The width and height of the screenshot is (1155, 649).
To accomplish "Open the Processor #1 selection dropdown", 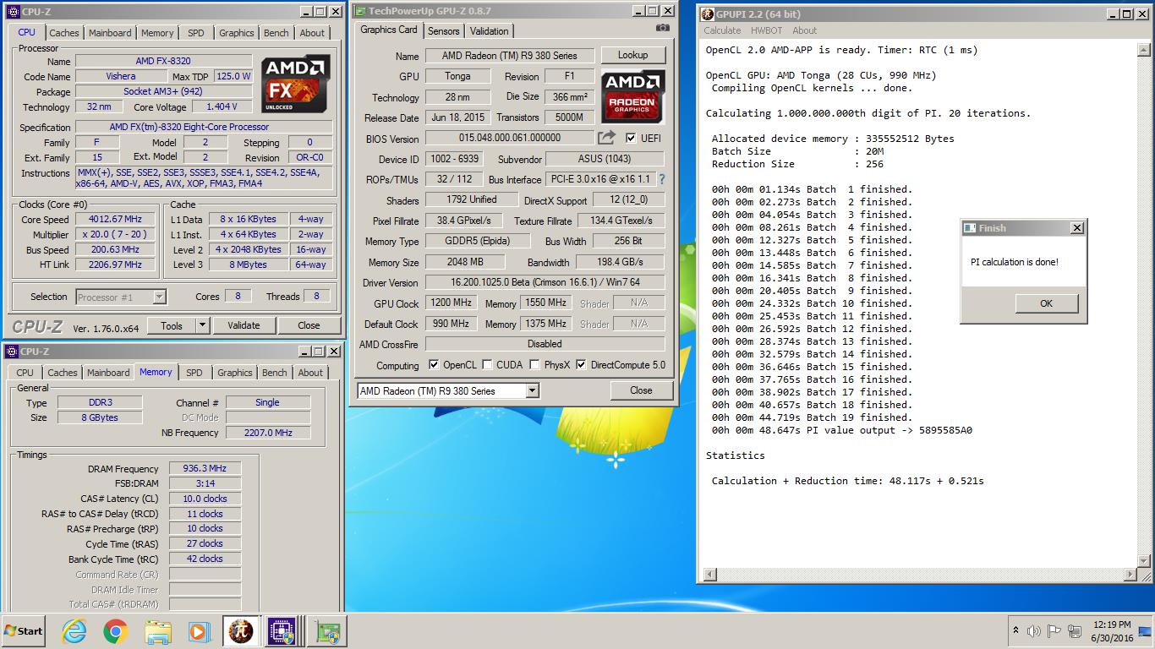I will coord(159,297).
